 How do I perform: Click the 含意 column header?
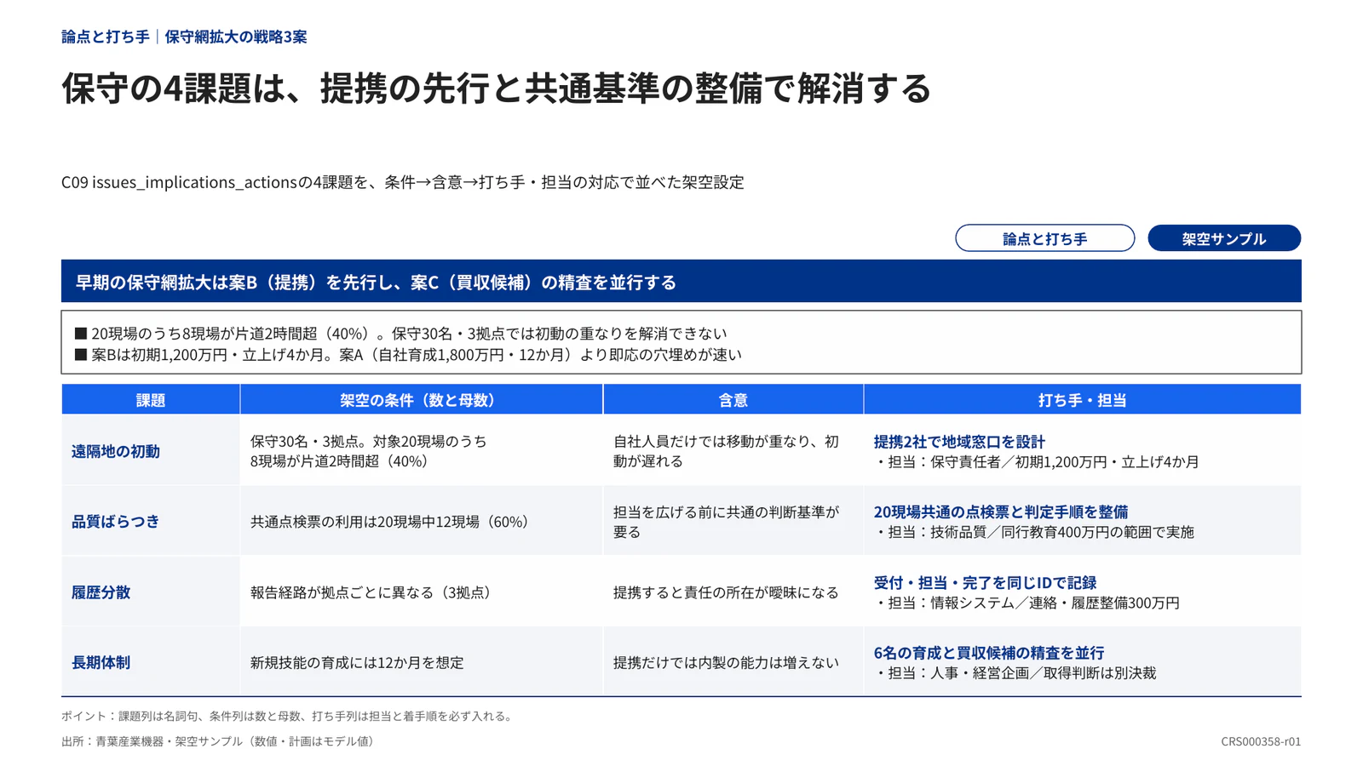[733, 399]
